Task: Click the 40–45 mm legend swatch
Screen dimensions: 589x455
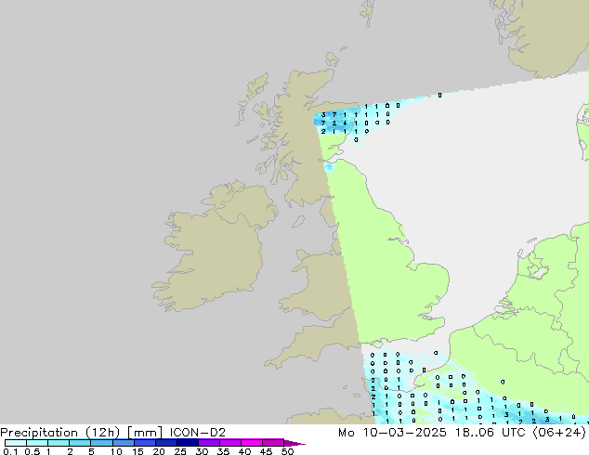Action: 252,443
